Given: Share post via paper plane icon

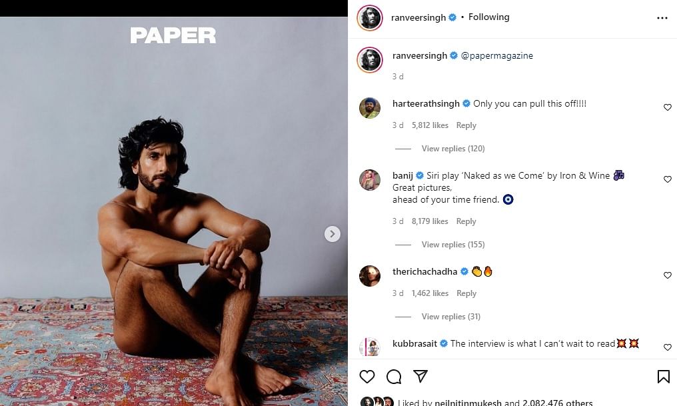Looking at the screenshot, I should (420, 376).
